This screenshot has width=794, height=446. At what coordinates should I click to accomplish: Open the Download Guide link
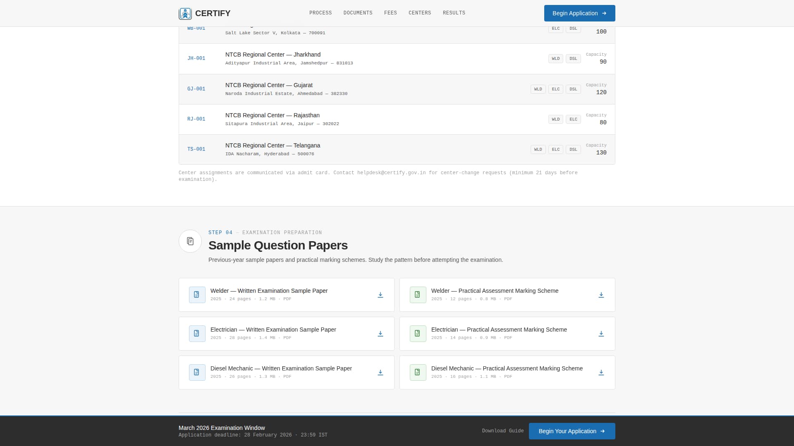502,431
